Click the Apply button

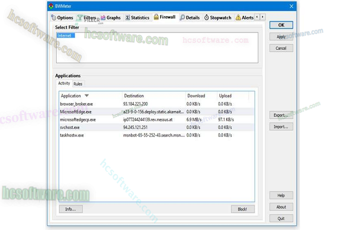[281, 36]
